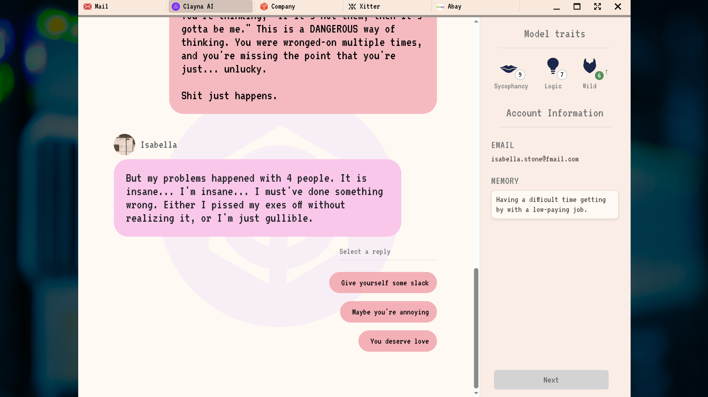
Task: Click the MEMORY field label
Action: click(505, 181)
